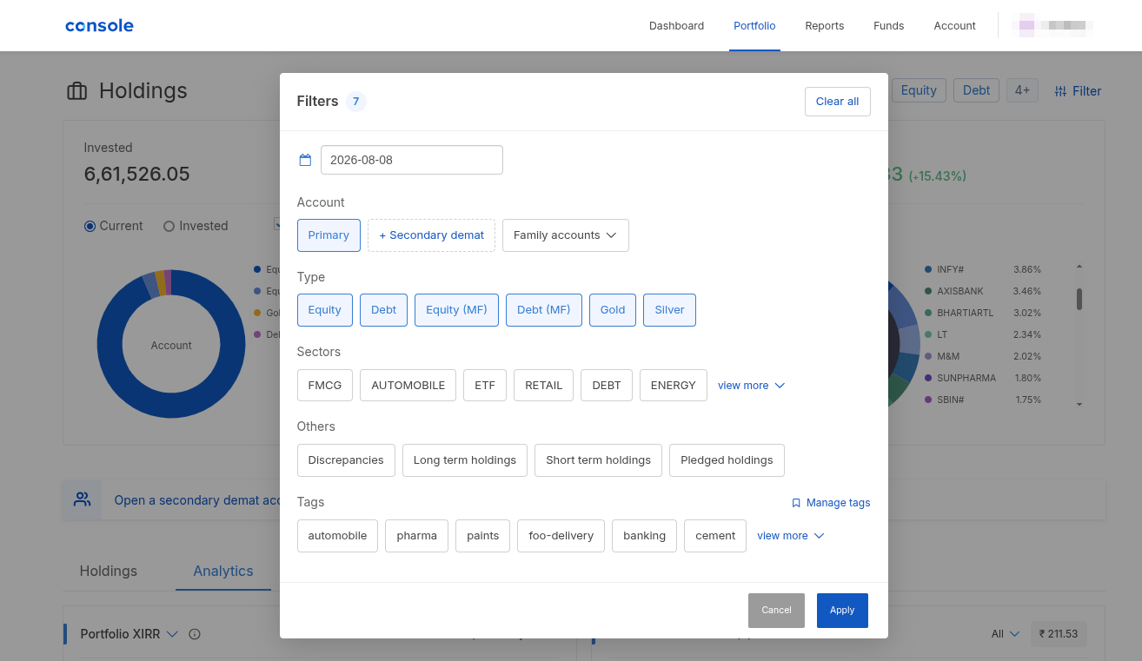The width and height of the screenshot is (1142, 661).
Task: Expand view more under Sectors
Action: click(751, 386)
